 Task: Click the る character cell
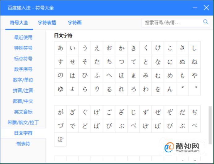click(109, 89)
